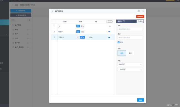Viewport: 180px width, 107px height.
Task: Open more options for 用户 item
Action: pyautogui.click(x=30, y=34)
